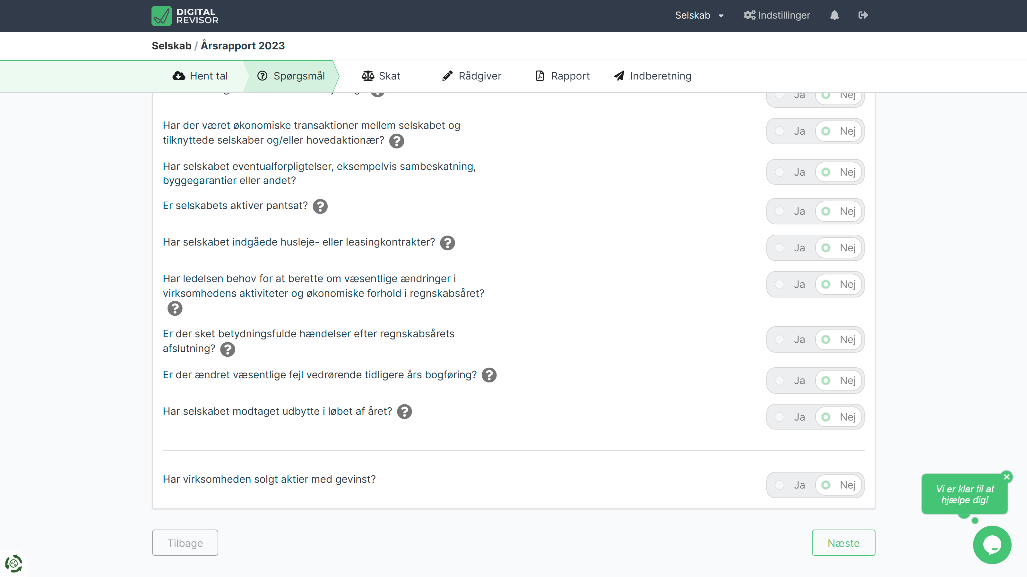Image resolution: width=1027 pixels, height=577 pixels.
Task: Click text 'Har virksomheden solgt aktier med gevinst?'
Action: point(269,480)
